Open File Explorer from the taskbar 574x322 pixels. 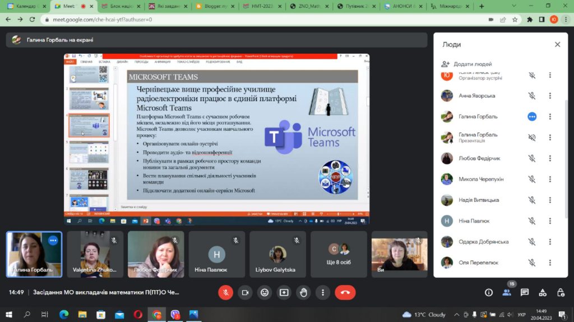click(x=82, y=314)
